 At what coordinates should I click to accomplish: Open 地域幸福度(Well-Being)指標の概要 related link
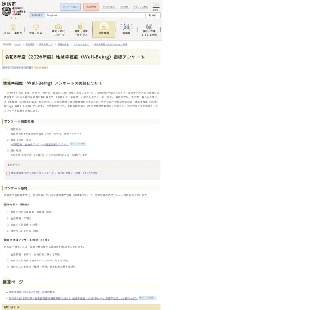pos(32,292)
